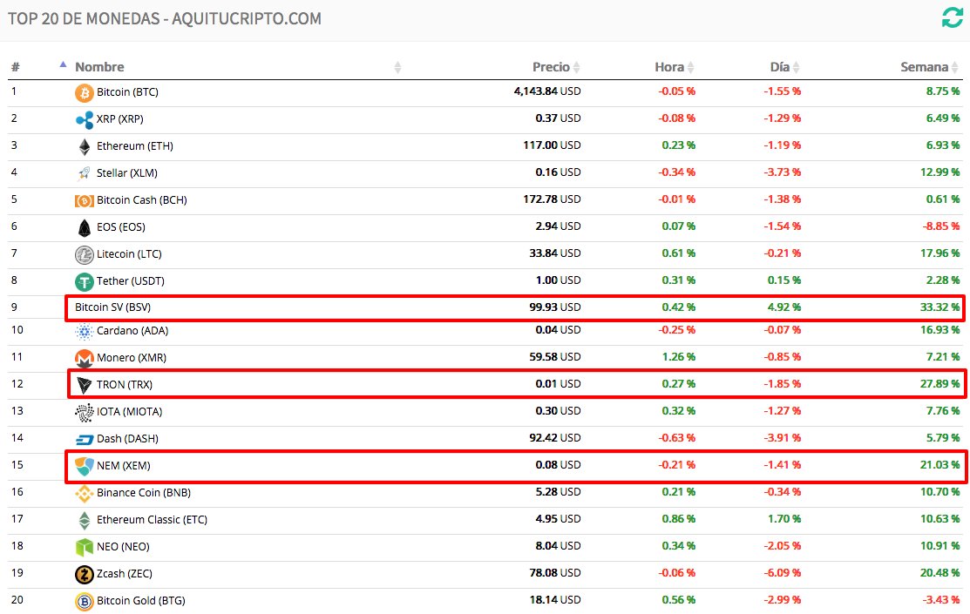Click the XRP coin logo
Viewport: 970px width, 614px height.
(x=85, y=119)
